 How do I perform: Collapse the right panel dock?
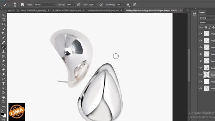coord(196,9)
